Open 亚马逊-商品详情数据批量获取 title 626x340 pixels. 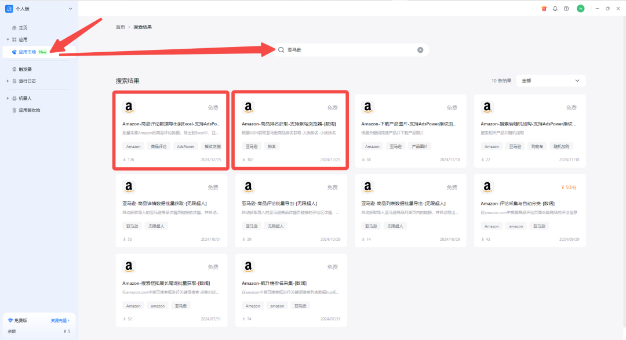[165, 203]
